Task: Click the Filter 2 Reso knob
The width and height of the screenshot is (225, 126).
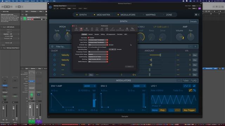Action: click(x=152, y=37)
